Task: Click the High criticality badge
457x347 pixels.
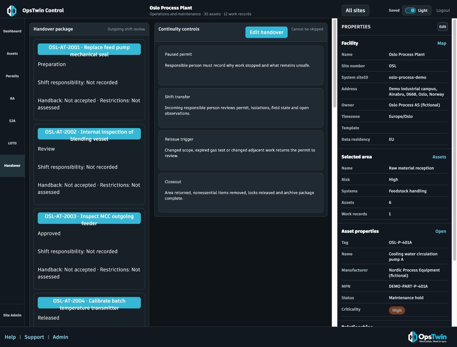Action: pos(397,310)
